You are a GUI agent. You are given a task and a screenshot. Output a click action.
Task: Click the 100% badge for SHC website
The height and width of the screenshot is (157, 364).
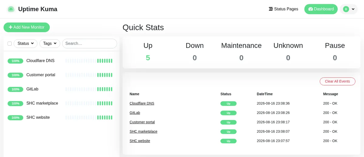(x=15, y=118)
